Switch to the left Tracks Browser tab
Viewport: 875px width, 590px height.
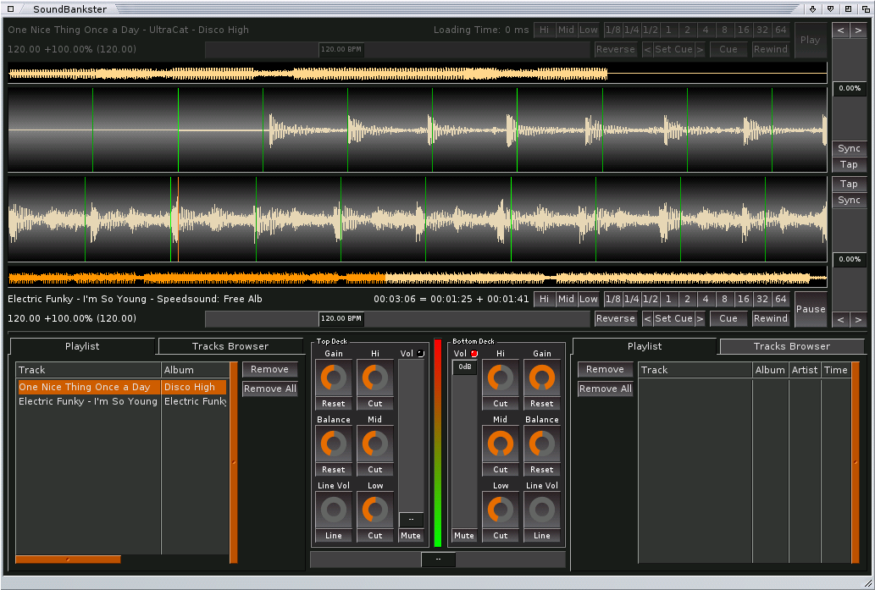tap(230, 346)
